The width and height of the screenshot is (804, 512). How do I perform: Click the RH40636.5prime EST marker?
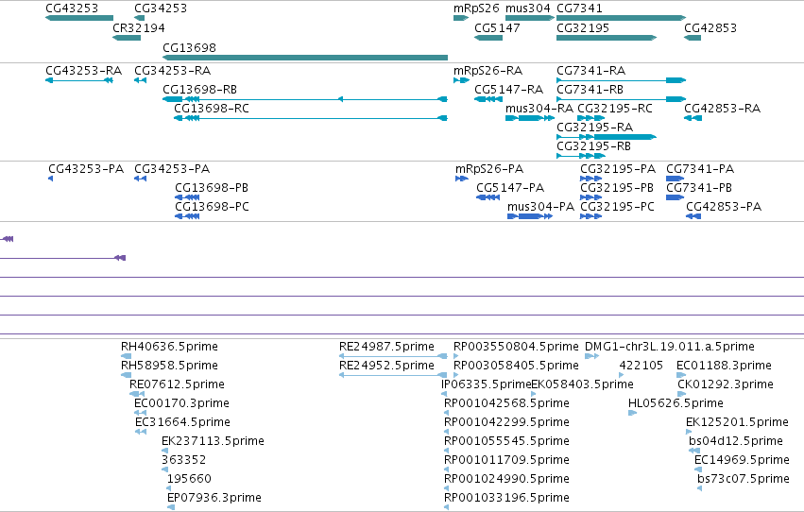coord(127,356)
